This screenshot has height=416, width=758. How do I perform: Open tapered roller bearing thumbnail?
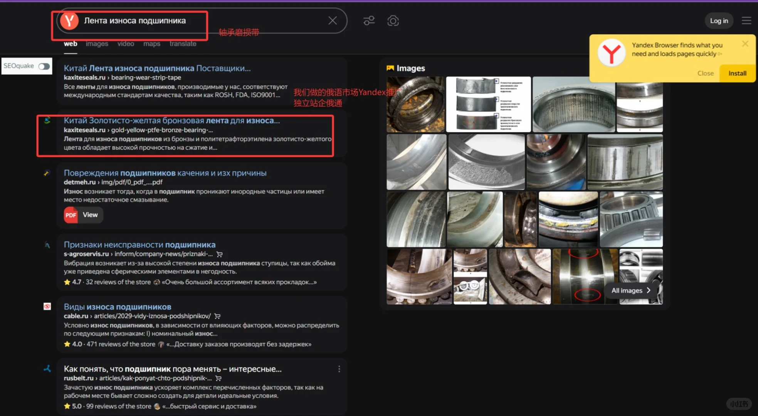[x=631, y=219]
